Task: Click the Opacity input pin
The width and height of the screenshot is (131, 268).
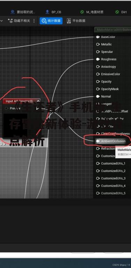Action: click(98, 82)
